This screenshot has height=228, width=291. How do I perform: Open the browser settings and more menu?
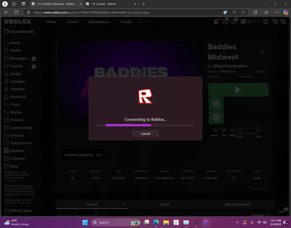276,12
